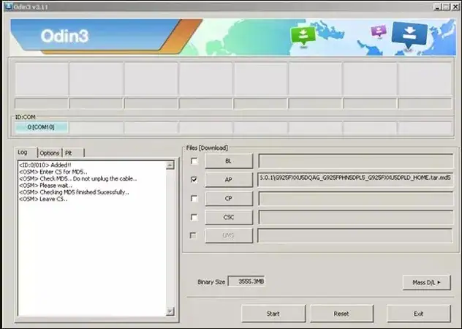
Task: Toggle the UMS checkbox
Action: (193, 235)
